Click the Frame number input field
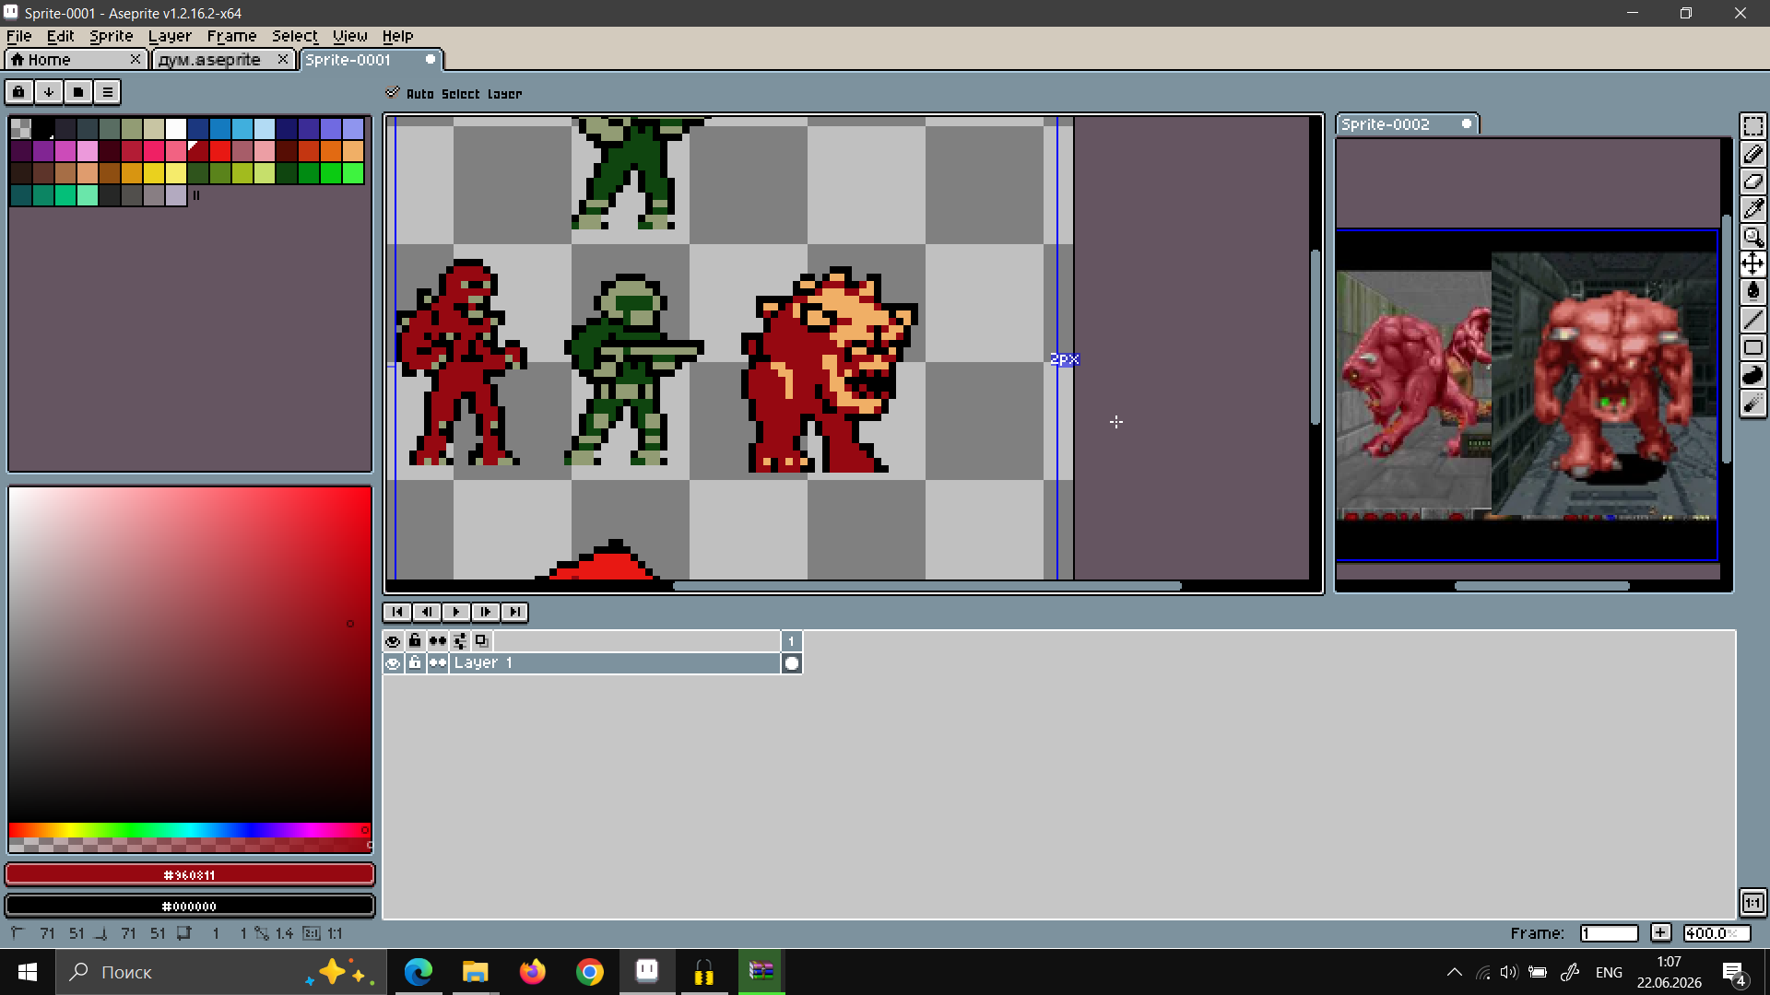The width and height of the screenshot is (1770, 995). (x=1609, y=933)
